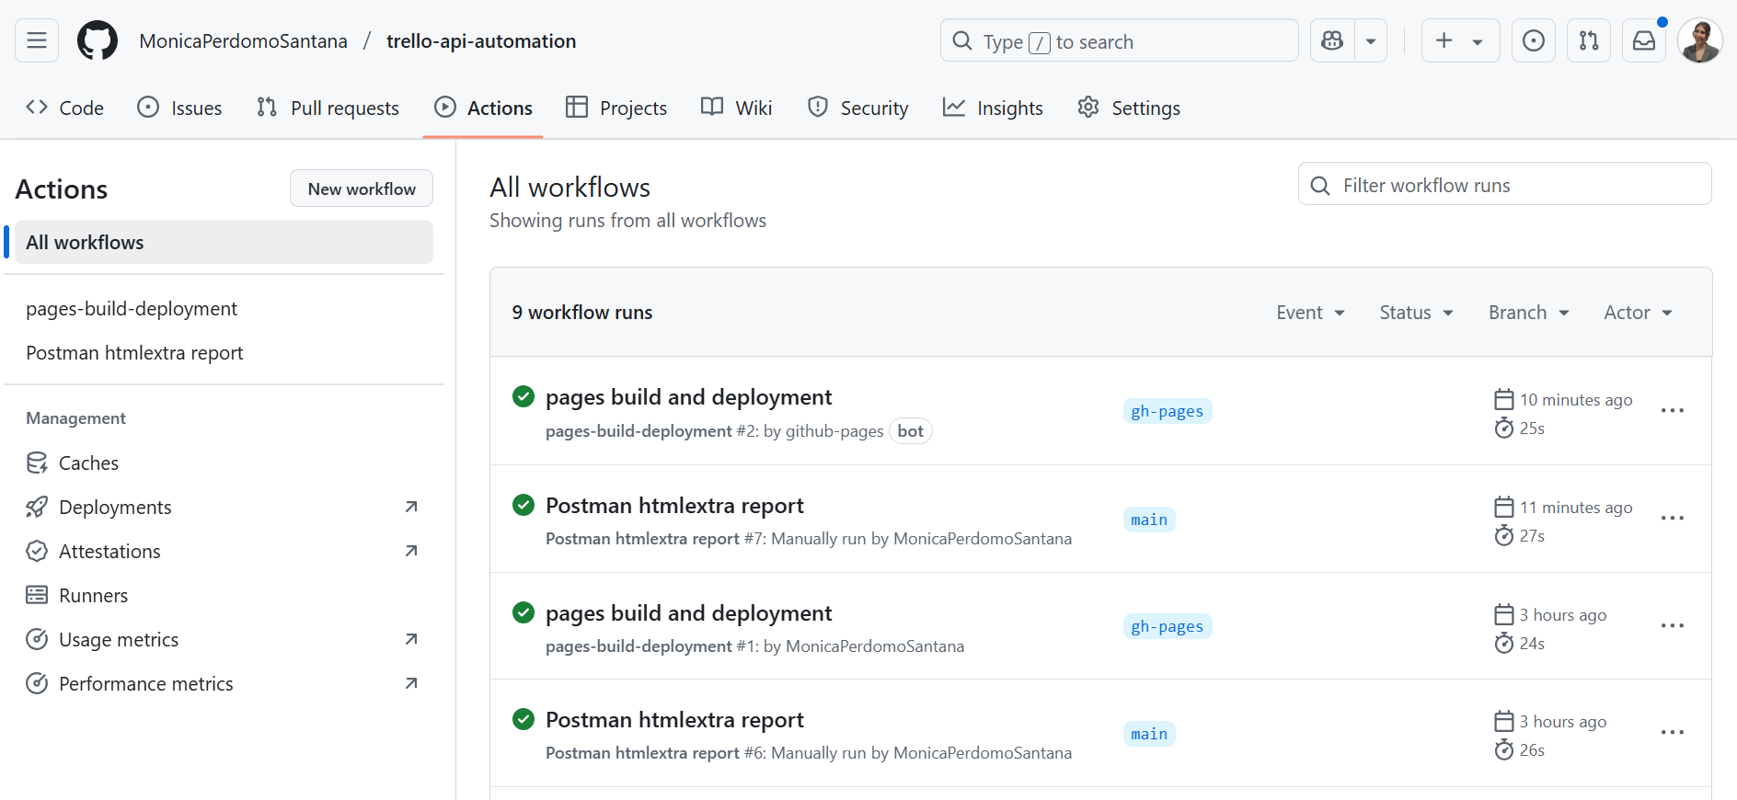
Task: Select All workflows in sidebar
Action: coord(224,242)
